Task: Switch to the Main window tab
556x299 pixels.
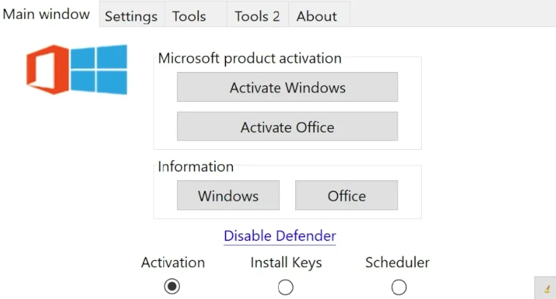Action: tap(47, 14)
